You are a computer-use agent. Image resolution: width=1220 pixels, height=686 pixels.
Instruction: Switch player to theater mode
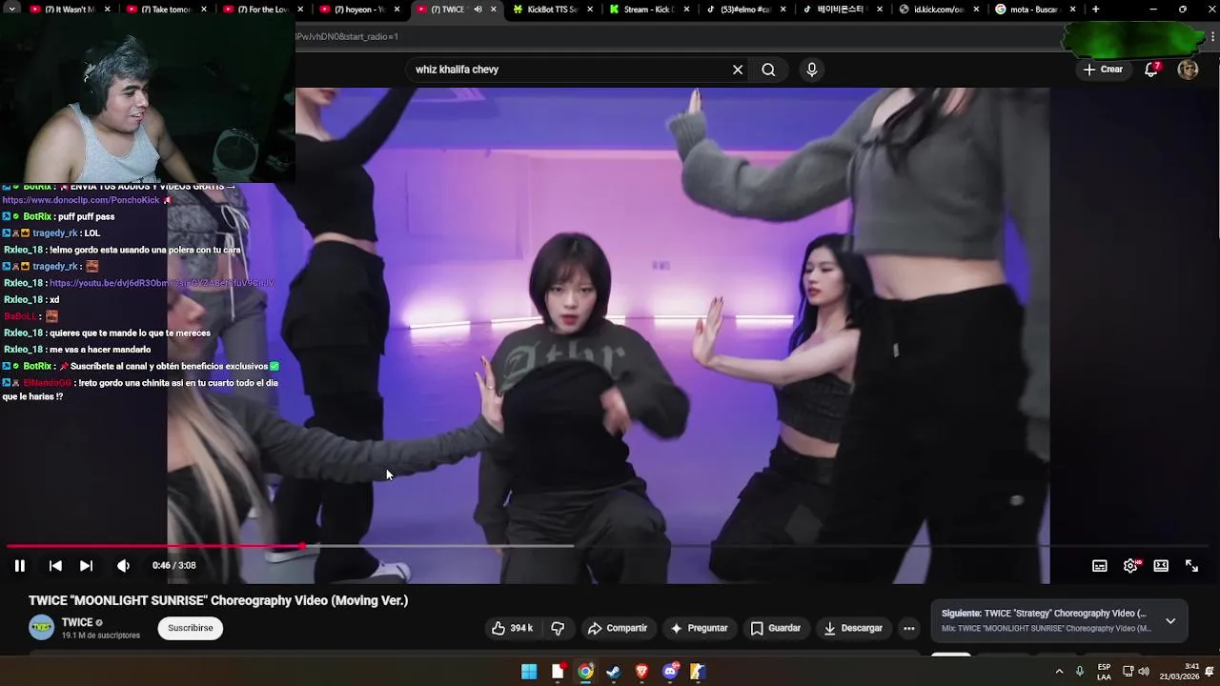pyautogui.click(x=1161, y=566)
